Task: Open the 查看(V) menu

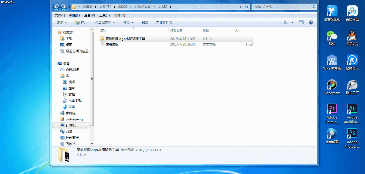Action: 89,15
